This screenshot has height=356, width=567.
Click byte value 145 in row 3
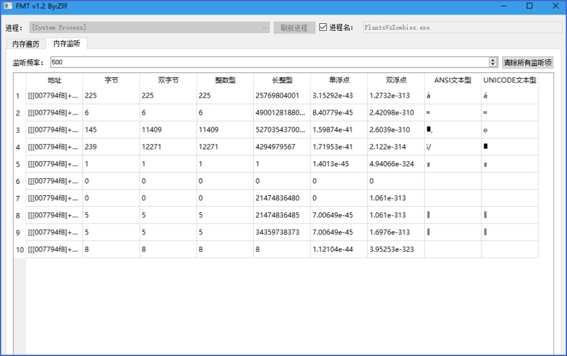pos(112,130)
